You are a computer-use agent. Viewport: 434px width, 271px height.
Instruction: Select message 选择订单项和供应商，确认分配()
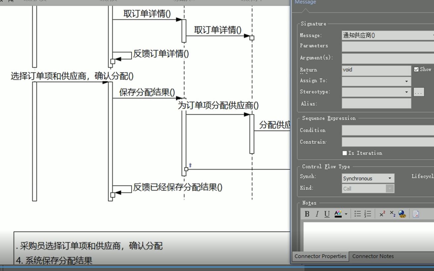coord(72,76)
